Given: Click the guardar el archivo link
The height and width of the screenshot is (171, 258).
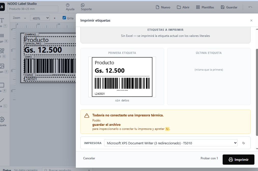Looking at the screenshot, I should (x=106, y=125).
